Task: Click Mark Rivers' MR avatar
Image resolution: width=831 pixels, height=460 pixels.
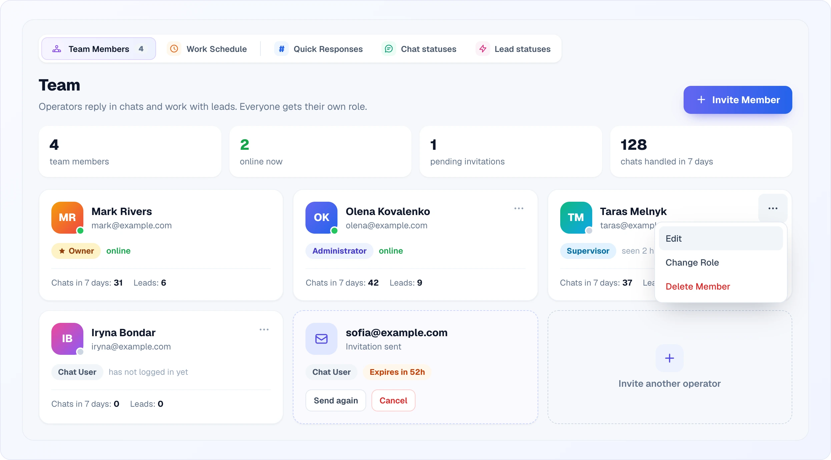Action: tap(67, 217)
